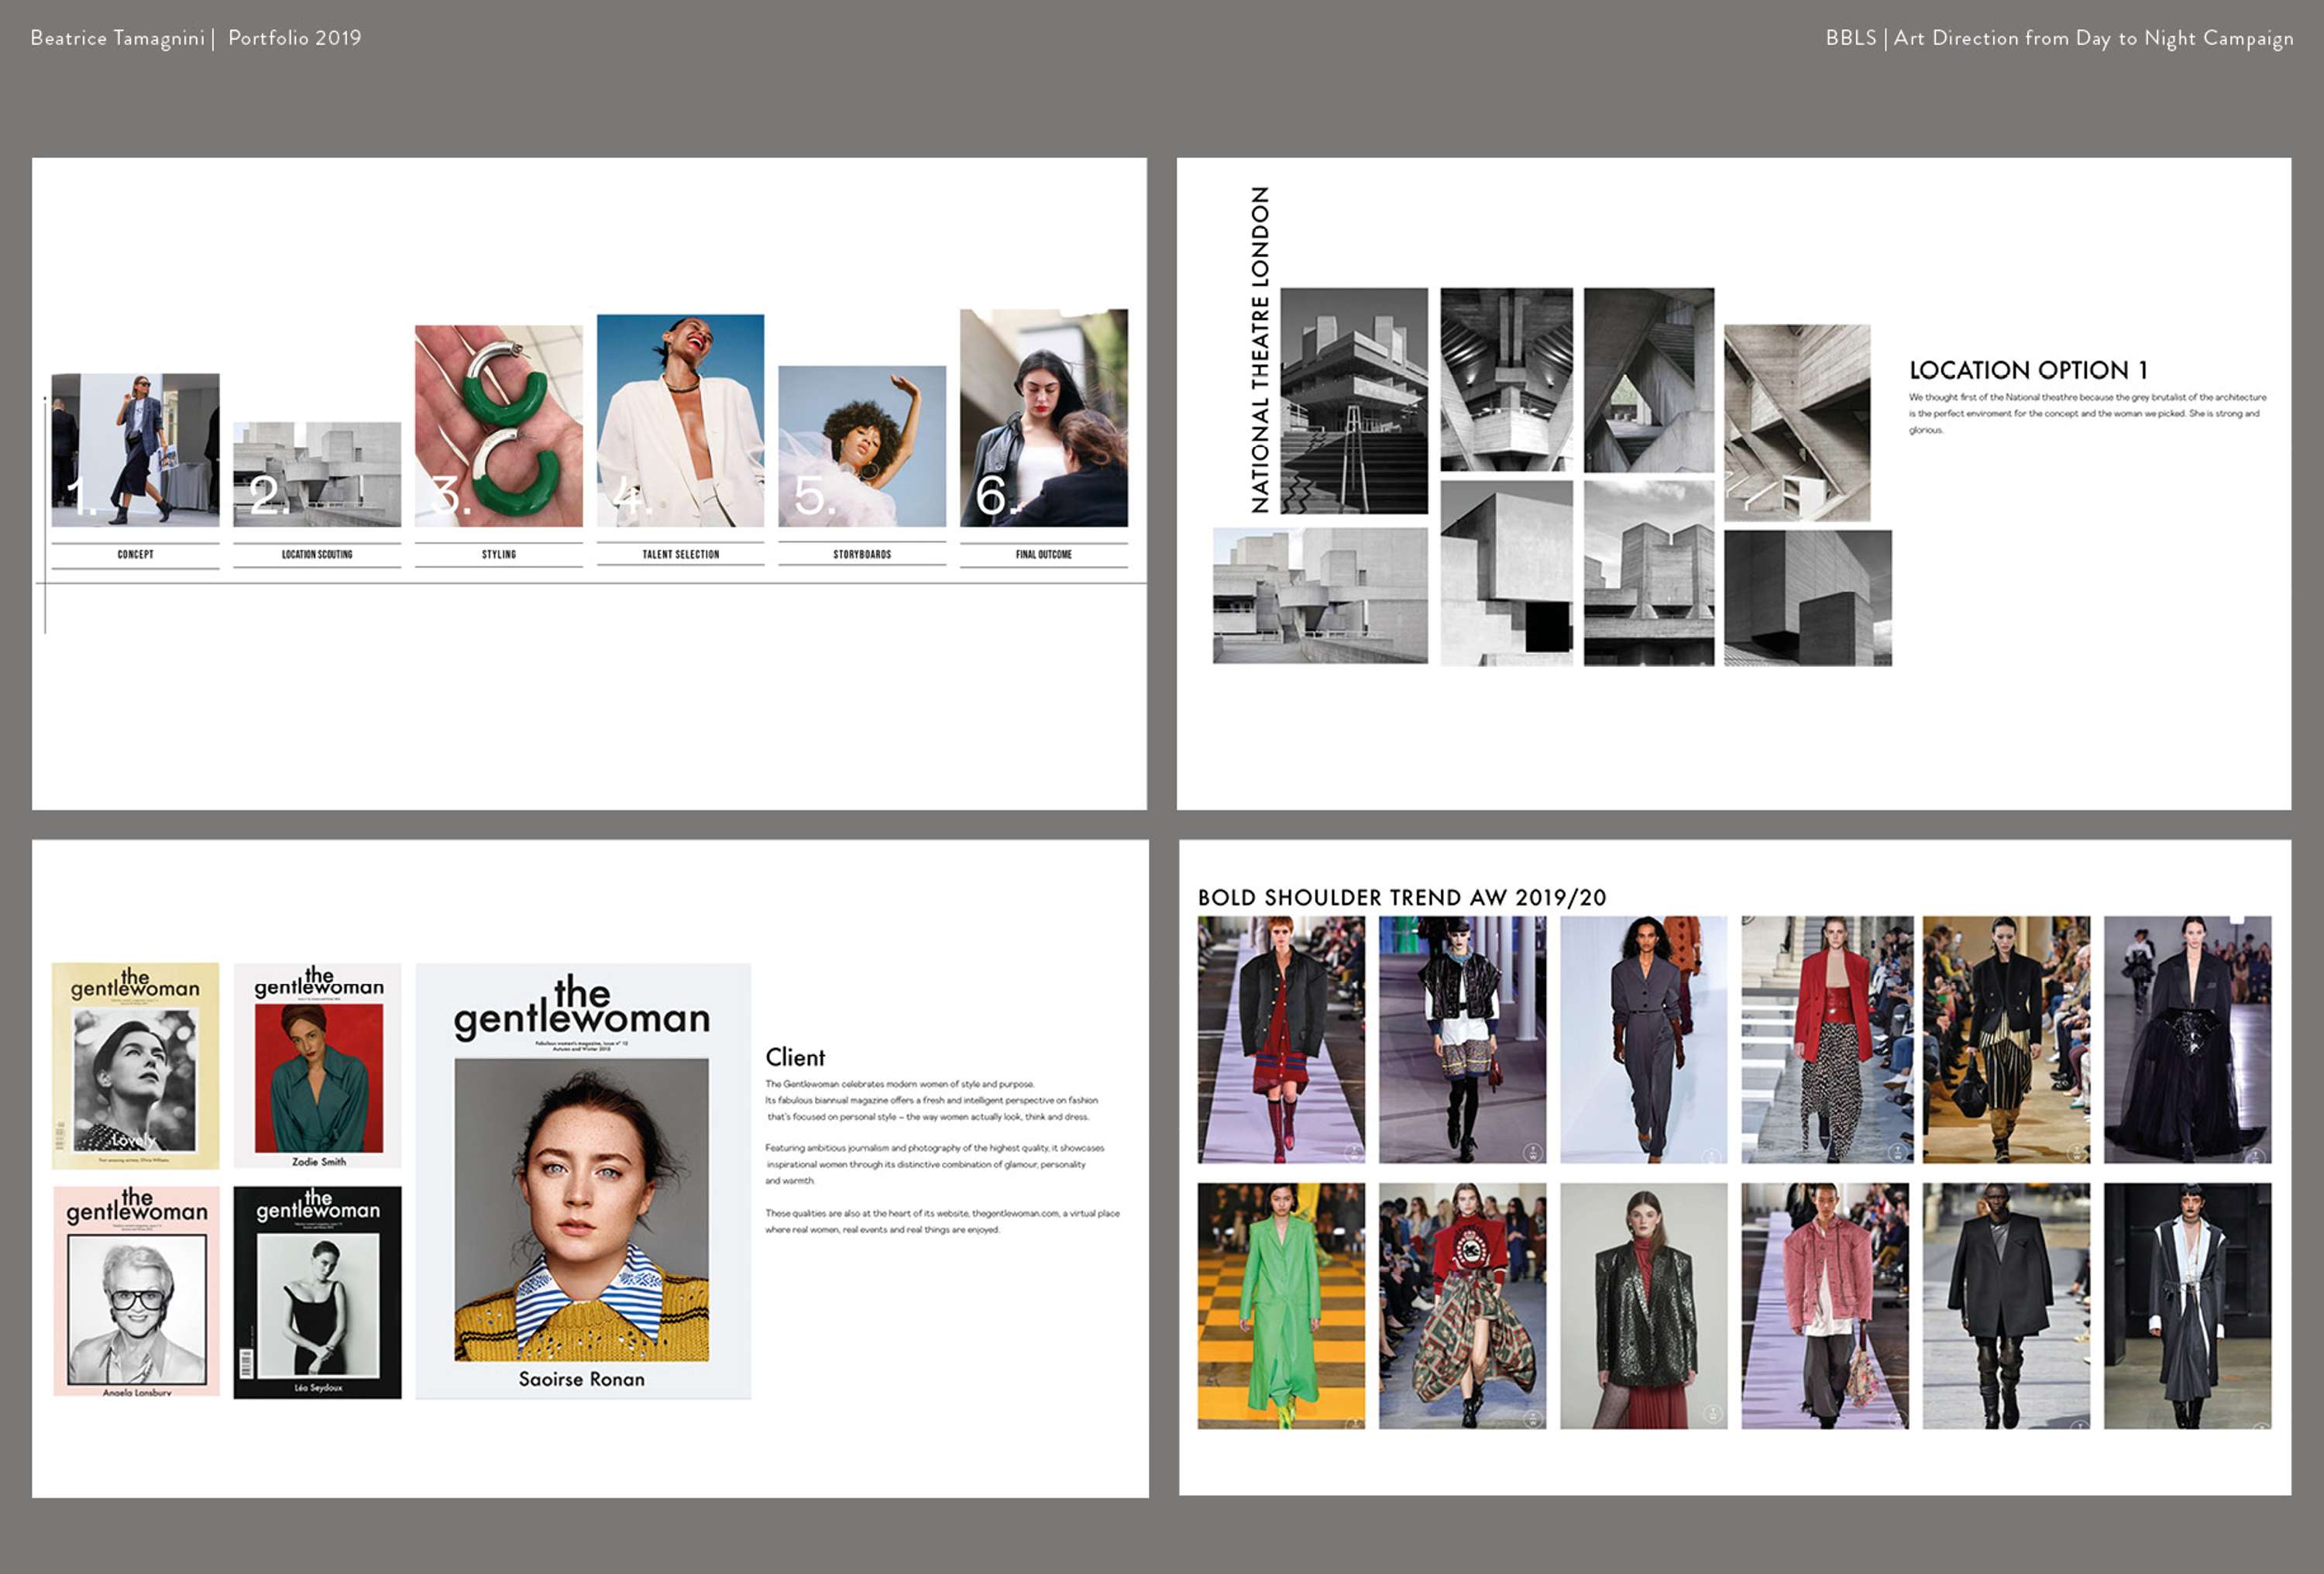This screenshot has height=1574, width=2324.
Task: Select runway photo with red sweater and plaid skirt
Action: pyautogui.click(x=1462, y=1306)
